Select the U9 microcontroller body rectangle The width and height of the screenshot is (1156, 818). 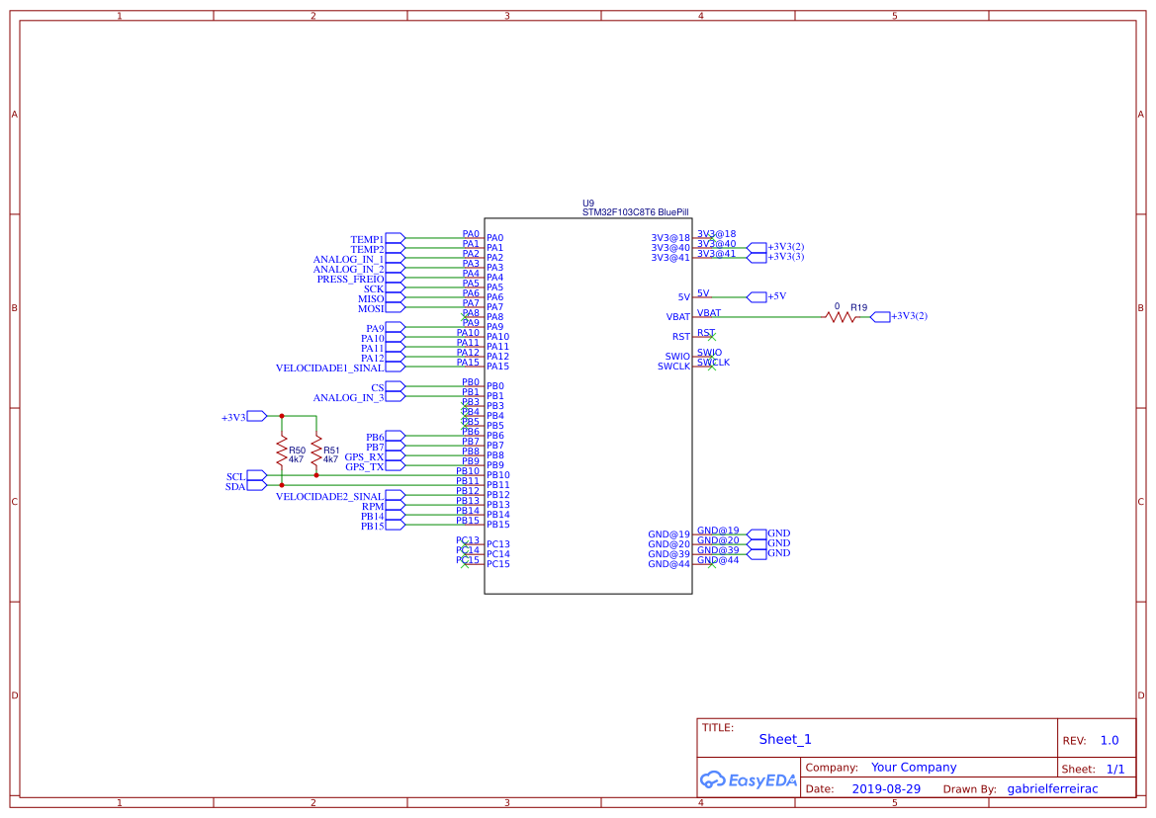588,406
